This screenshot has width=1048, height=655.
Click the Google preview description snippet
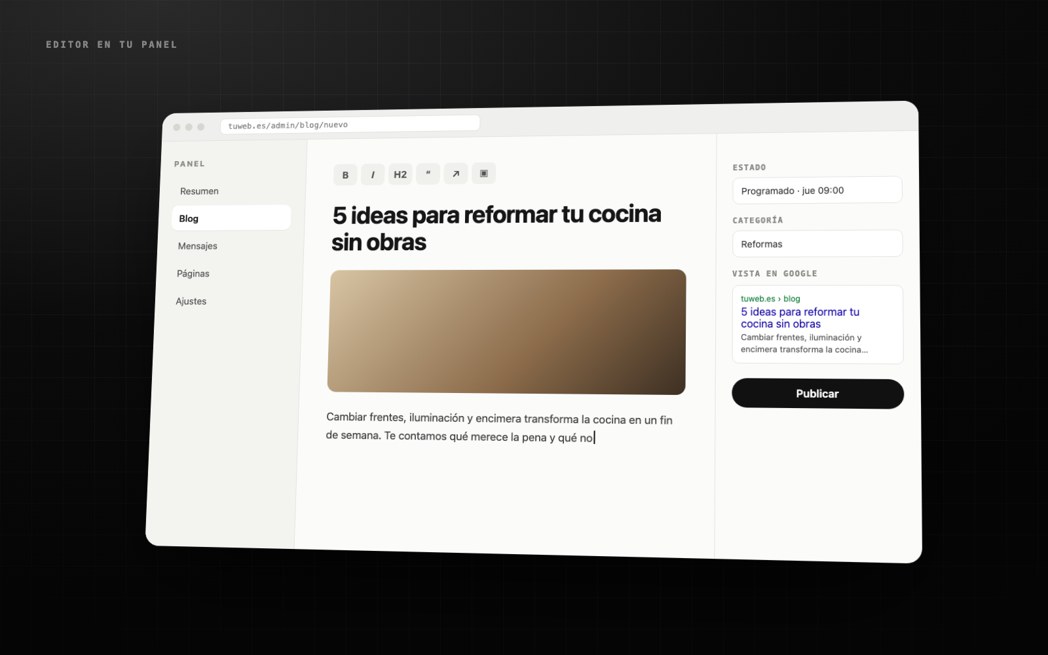click(x=804, y=343)
